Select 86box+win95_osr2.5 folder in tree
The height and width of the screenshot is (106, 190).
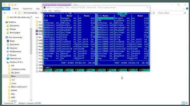coord(19,87)
